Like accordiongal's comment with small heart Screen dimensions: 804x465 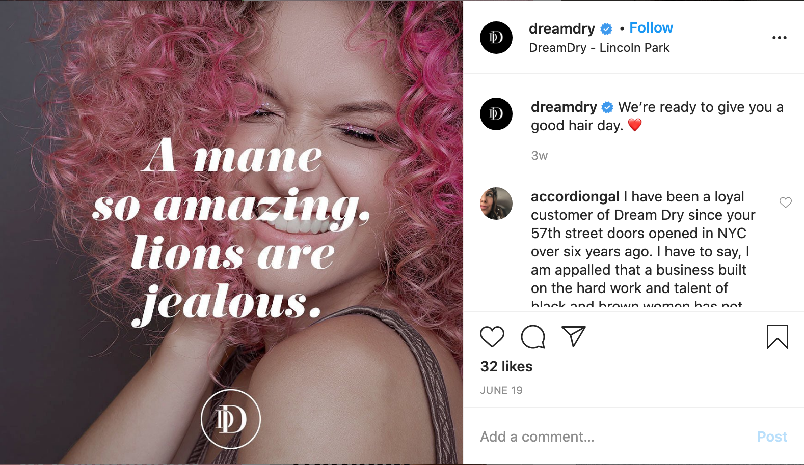785,202
